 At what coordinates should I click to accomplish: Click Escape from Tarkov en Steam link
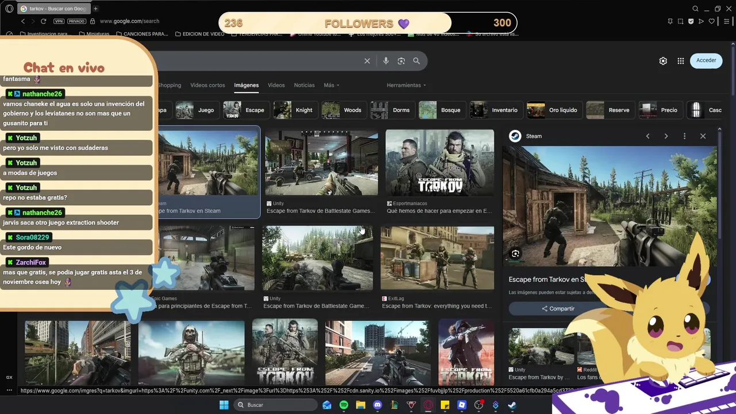coord(188,211)
